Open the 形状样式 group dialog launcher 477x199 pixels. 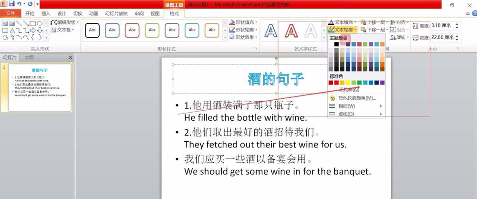256,49
